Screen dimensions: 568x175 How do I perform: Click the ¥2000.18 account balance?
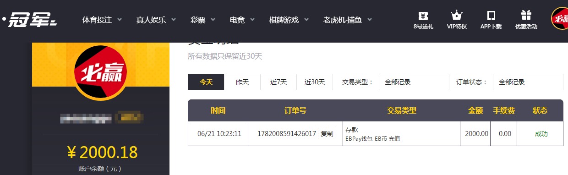click(102, 152)
